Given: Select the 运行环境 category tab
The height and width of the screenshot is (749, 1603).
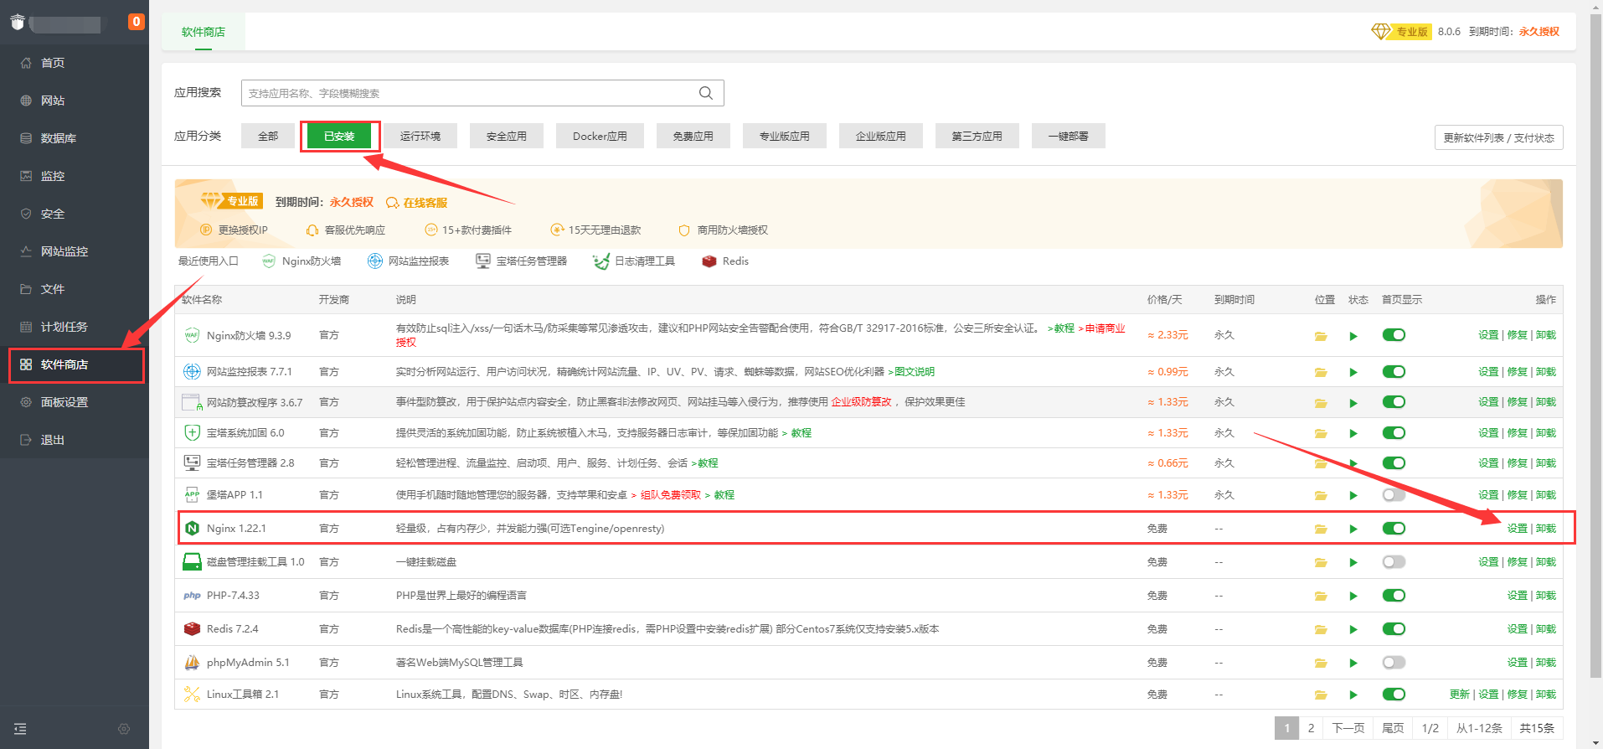Looking at the screenshot, I should (420, 136).
